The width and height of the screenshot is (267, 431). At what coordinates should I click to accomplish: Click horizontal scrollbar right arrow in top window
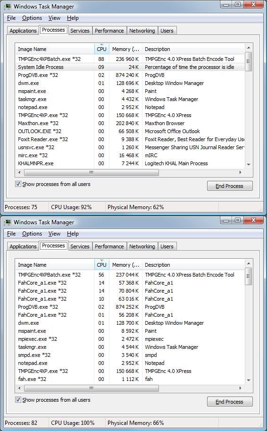[241, 172]
